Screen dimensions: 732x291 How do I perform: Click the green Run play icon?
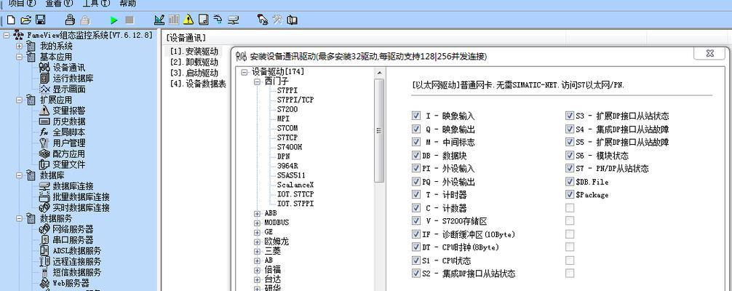tap(114, 20)
